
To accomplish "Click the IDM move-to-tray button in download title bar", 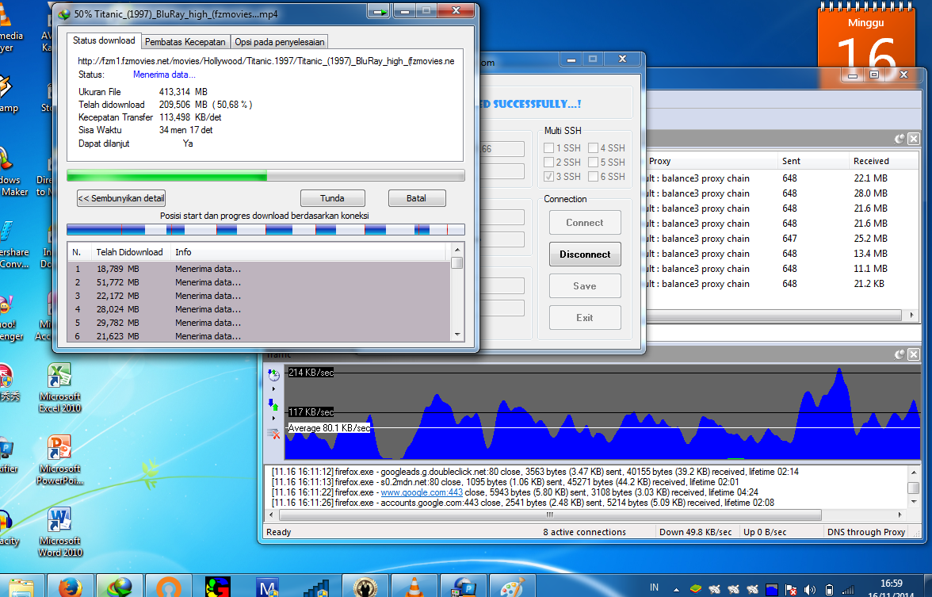I will (379, 11).
